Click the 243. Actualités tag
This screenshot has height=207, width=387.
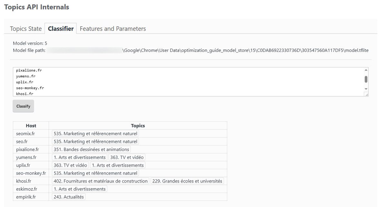(x=69, y=197)
